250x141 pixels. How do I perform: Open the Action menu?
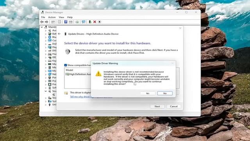[52, 17]
